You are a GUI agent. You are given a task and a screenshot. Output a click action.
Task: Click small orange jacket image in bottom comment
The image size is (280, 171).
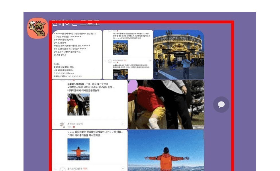coord(78,149)
